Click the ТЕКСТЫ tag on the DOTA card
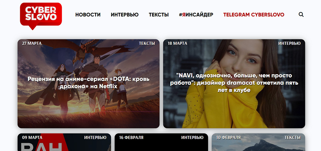This screenshot has height=151, width=321. point(147,43)
